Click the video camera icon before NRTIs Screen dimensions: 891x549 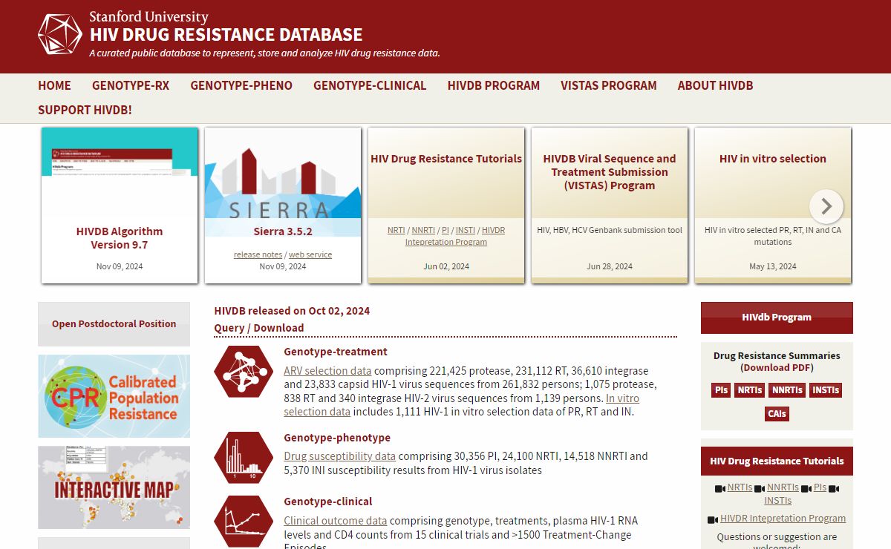(719, 489)
